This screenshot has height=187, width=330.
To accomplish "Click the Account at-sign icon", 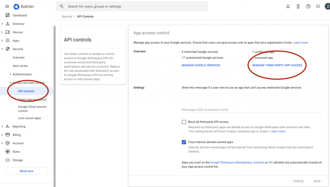I will click(8, 143).
